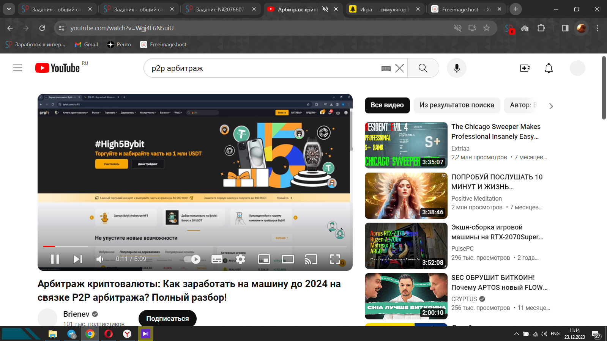
Task: Click the page vertical scrollbar
Action: (604, 88)
